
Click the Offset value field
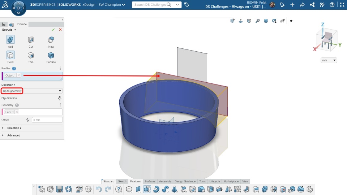pyautogui.click(x=47, y=120)
